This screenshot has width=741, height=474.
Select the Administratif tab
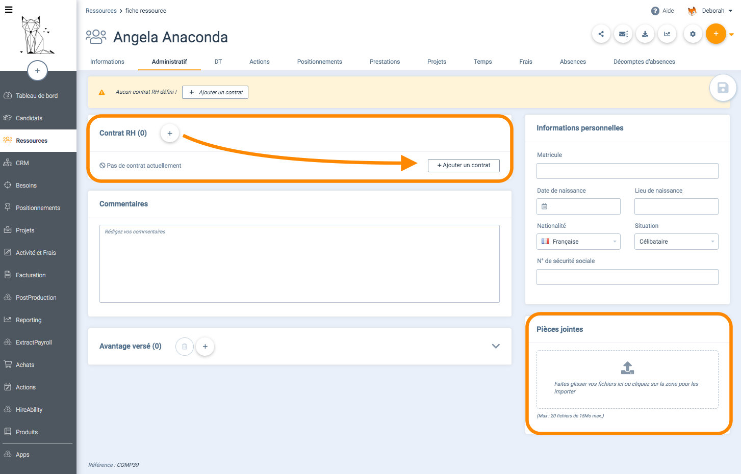pos(169,62)
